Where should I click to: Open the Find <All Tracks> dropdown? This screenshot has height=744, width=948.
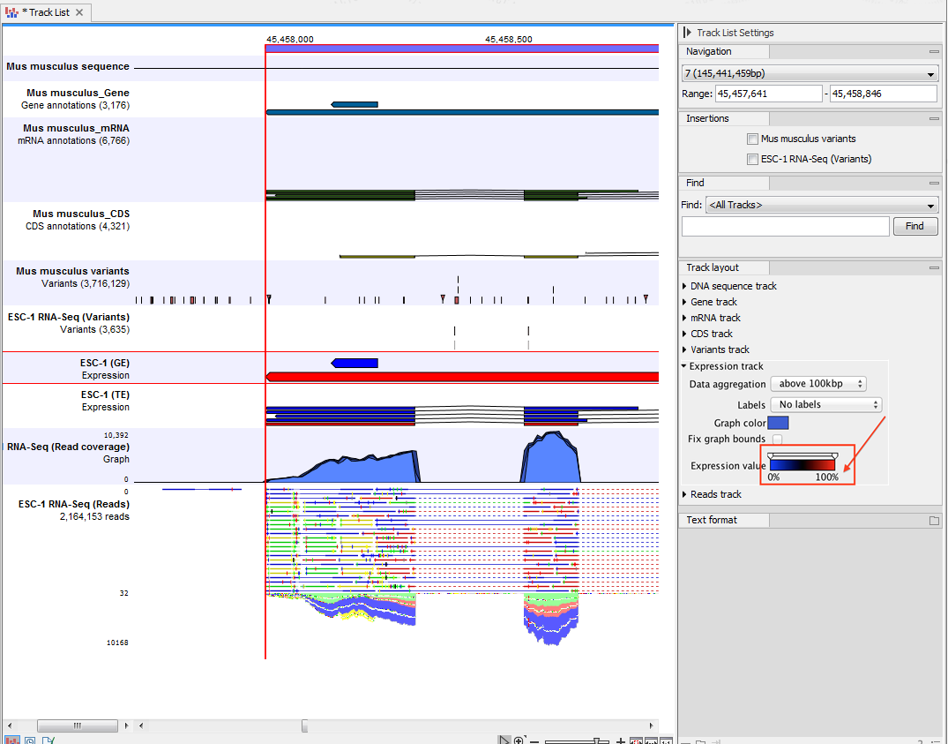coord(822,205)
